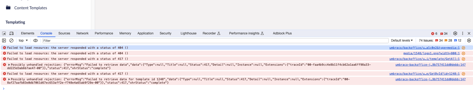Open the Content Templates folder icon
Viewport: 473px width, 99px height.
point(8,8)
